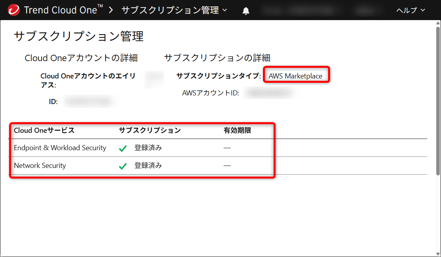
Task: Click the Cloud Oneアカウントの詳細 section heading
Action: [81, 58]
